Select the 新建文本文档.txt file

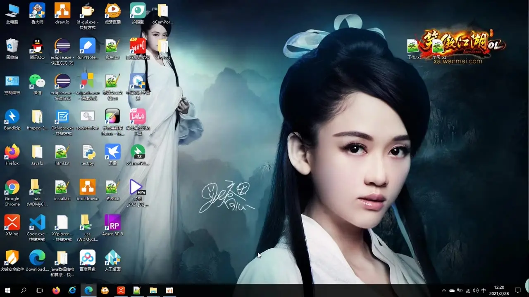tap(112, 87)
